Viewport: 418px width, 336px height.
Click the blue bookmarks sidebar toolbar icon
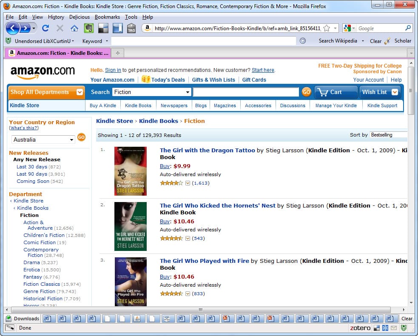(117, 28)
